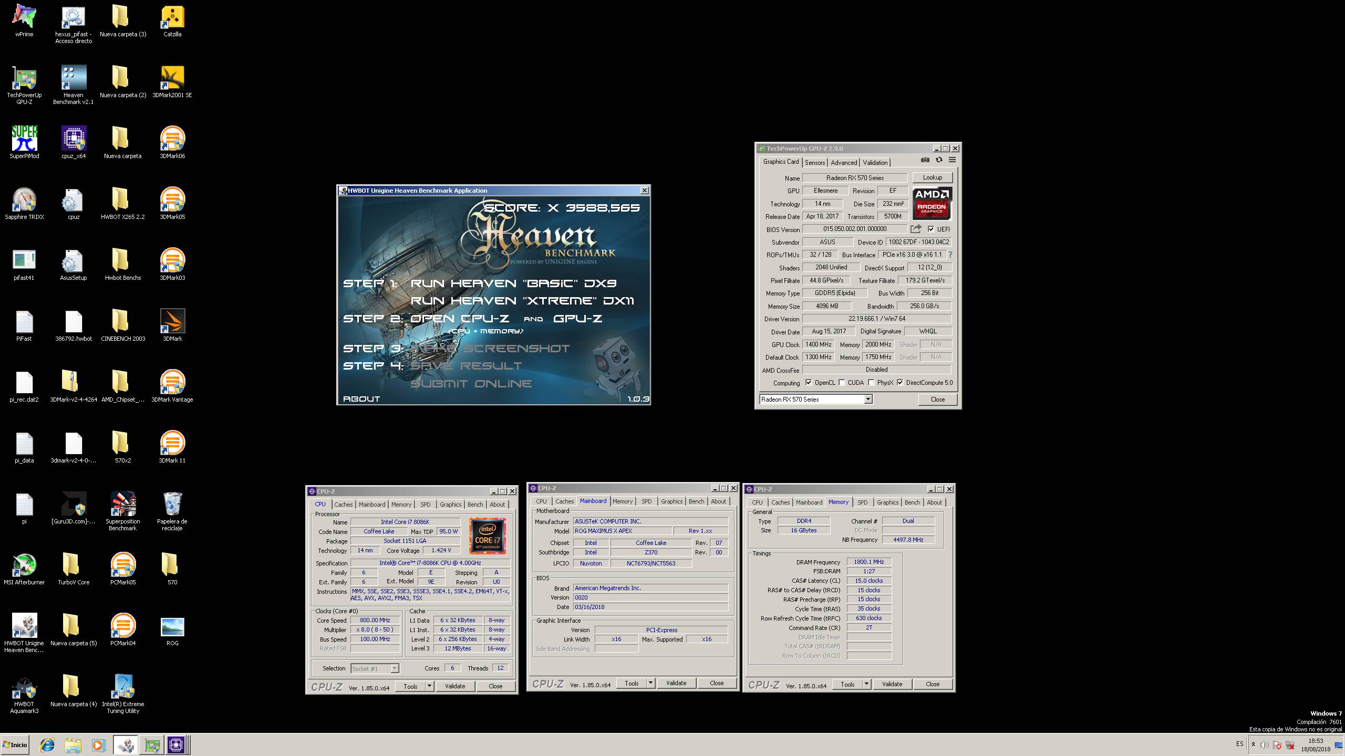Click the Inicio start button
1345x756 pixels.
point(15,745)
